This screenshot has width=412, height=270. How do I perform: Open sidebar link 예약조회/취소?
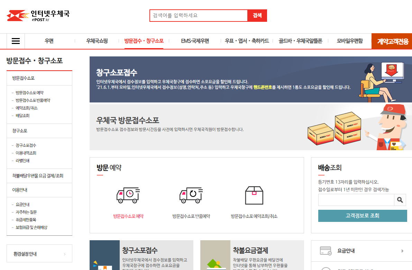[x=27, y=108]
